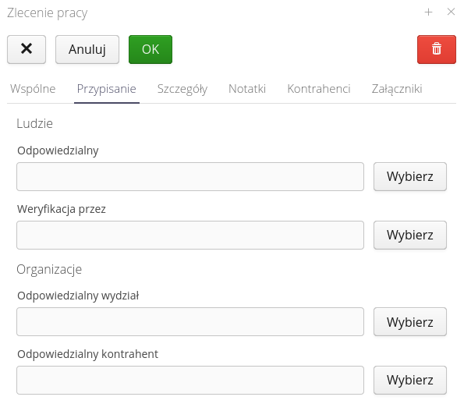Image resolution: width=464 pixels, height=411 pixels.
Task: Click Wybierz for Odpowiedzialny kontrahent
Action: [x=410, y=381]
